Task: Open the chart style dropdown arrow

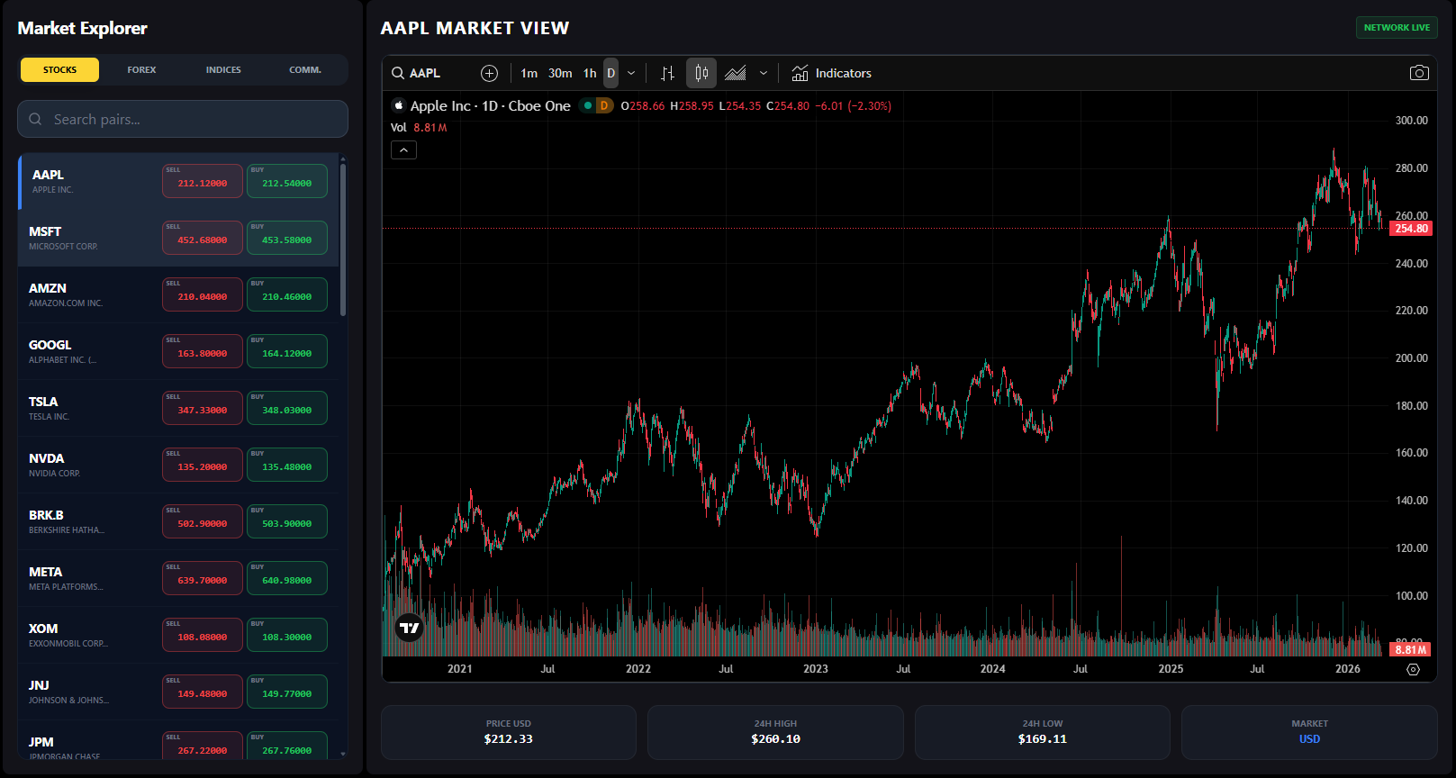Action: [764, 73]
